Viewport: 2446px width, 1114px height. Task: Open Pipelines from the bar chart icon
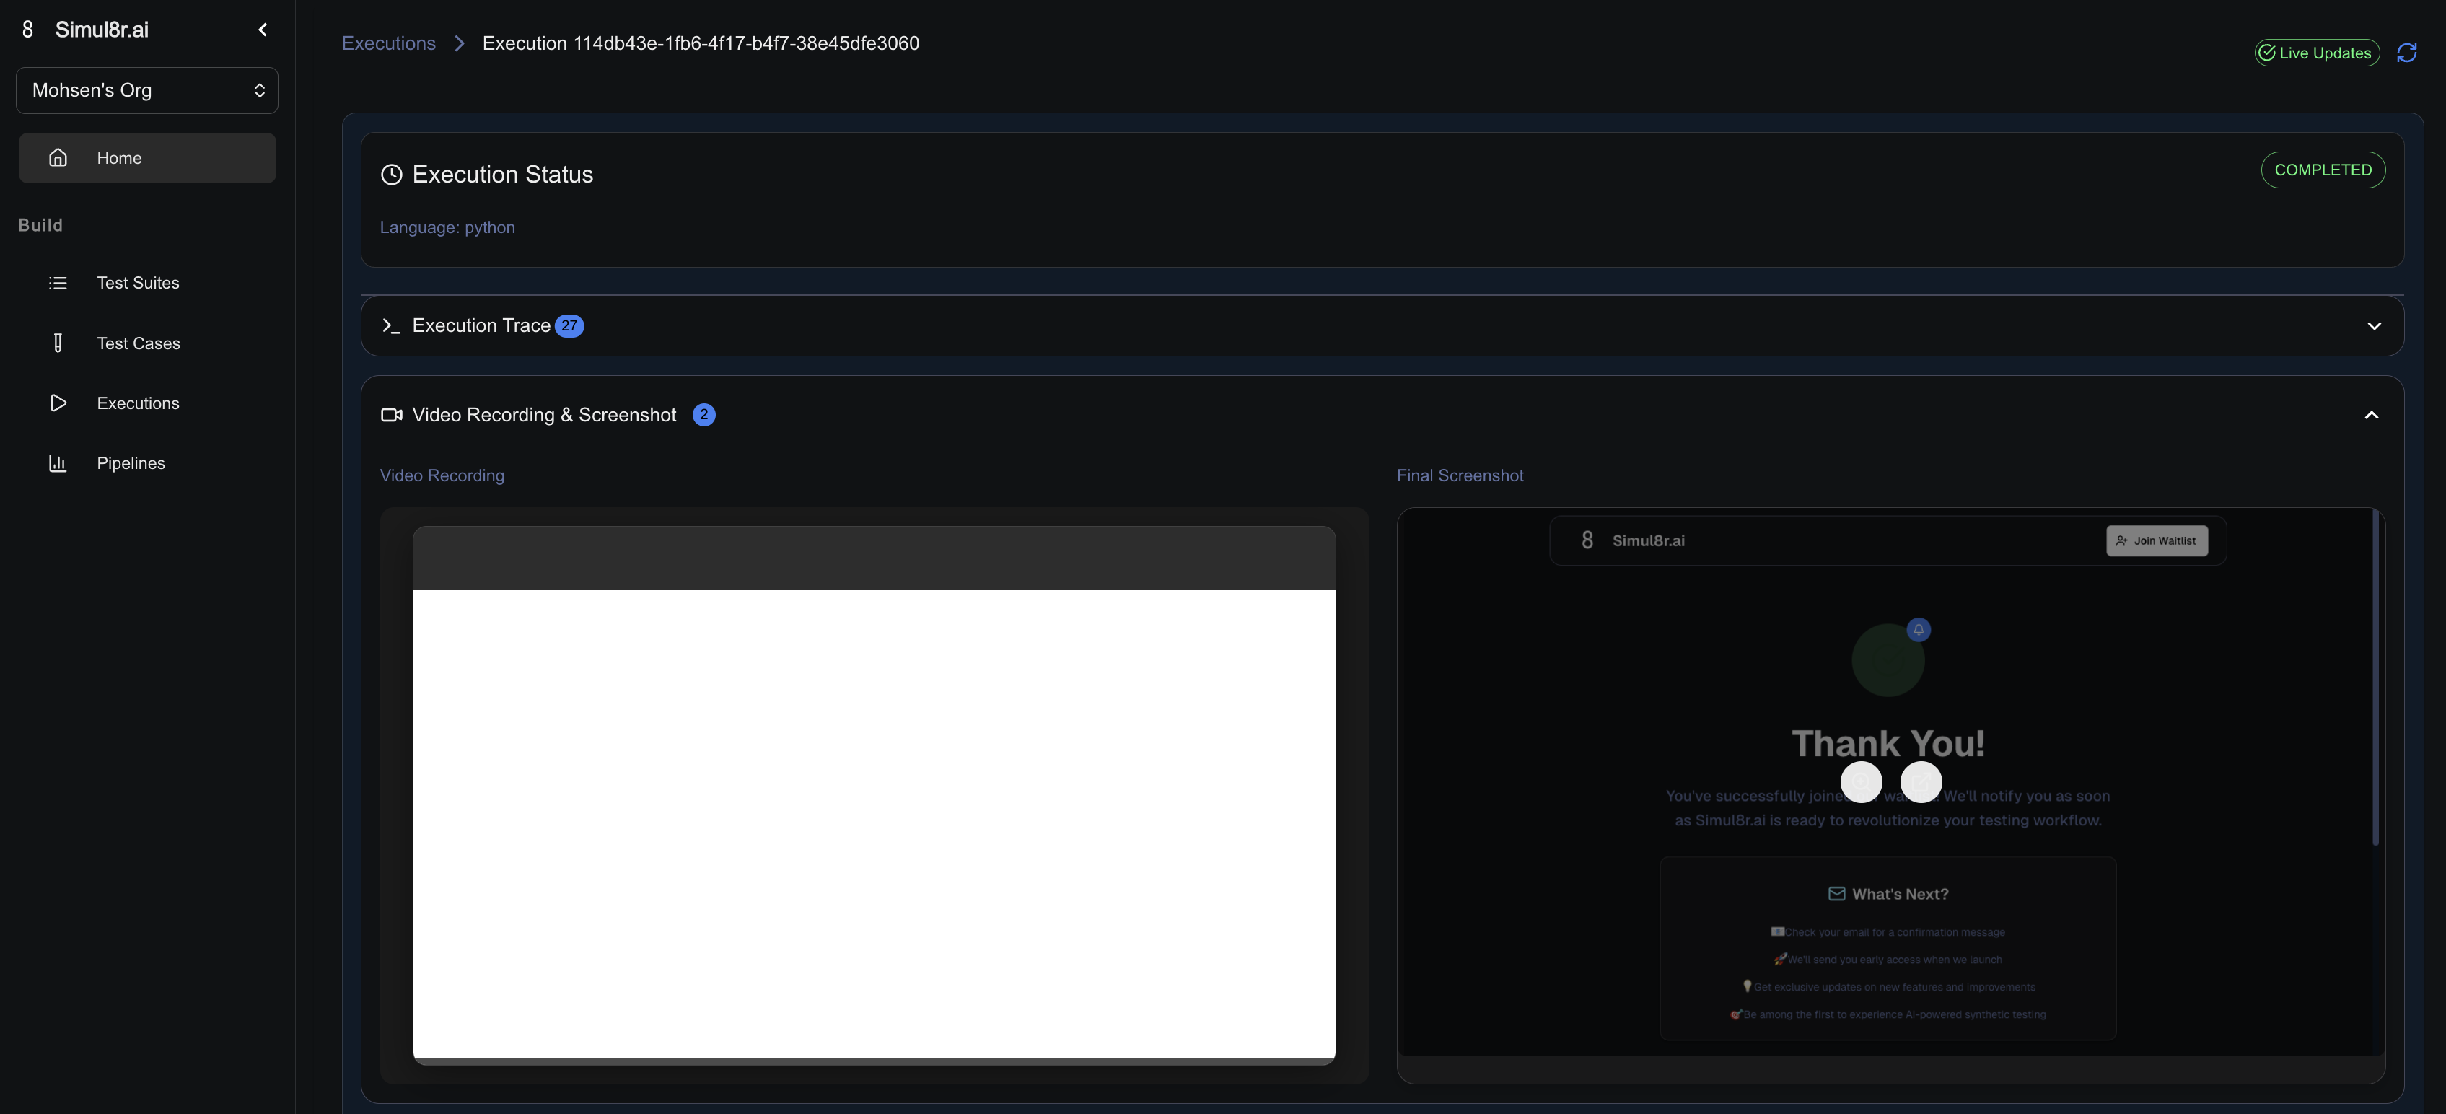click(x=58, y=463)
